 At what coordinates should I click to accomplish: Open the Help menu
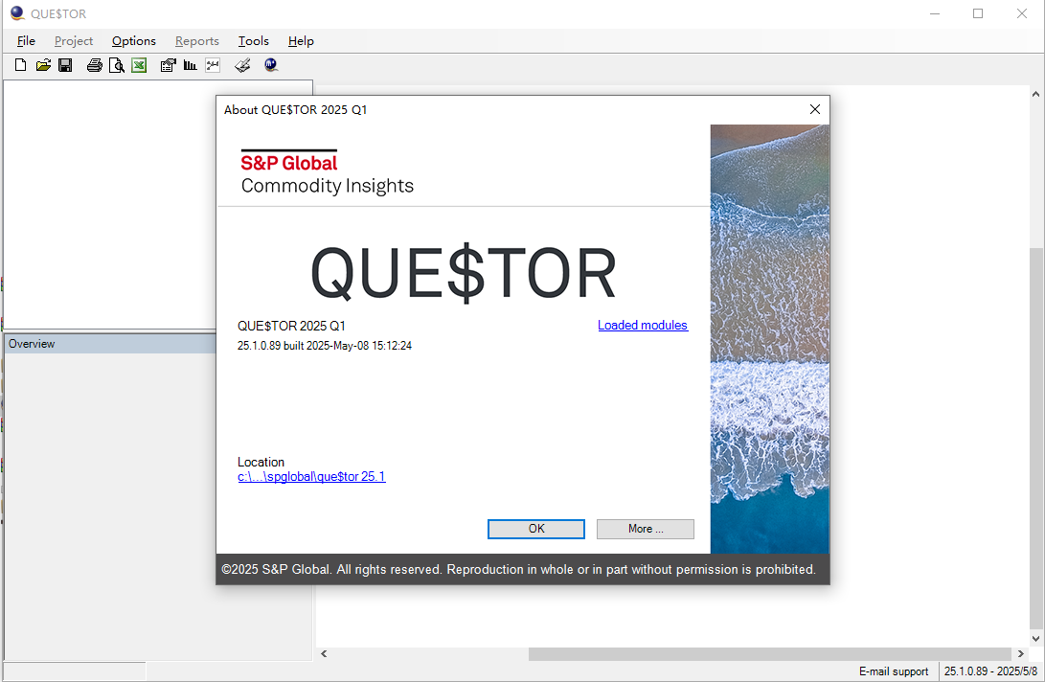point(301,41)
